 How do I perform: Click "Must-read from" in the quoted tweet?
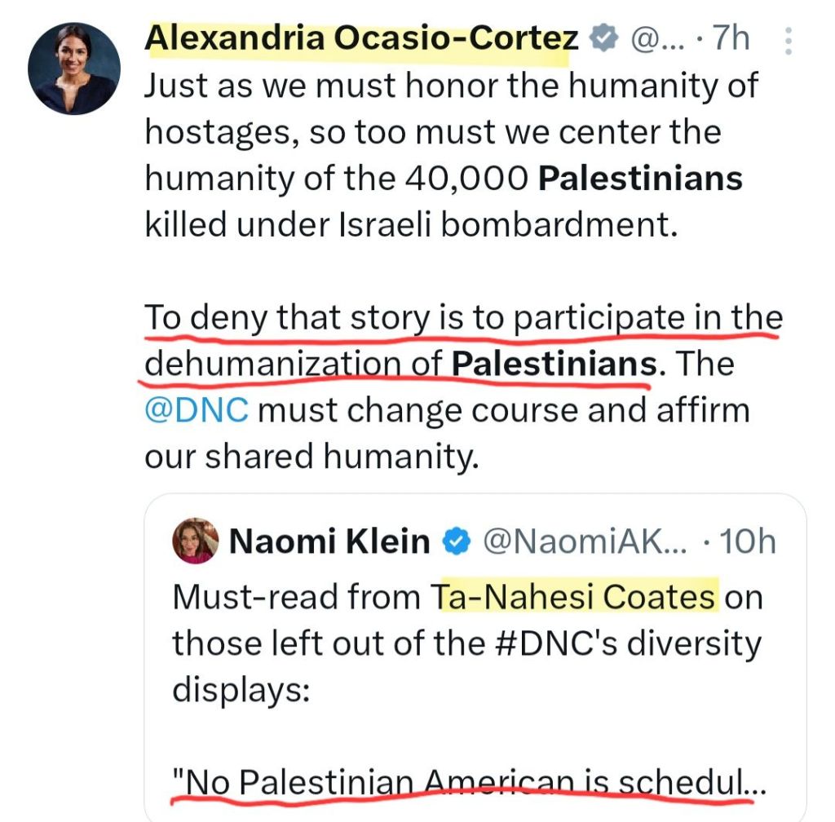[298, 598]
